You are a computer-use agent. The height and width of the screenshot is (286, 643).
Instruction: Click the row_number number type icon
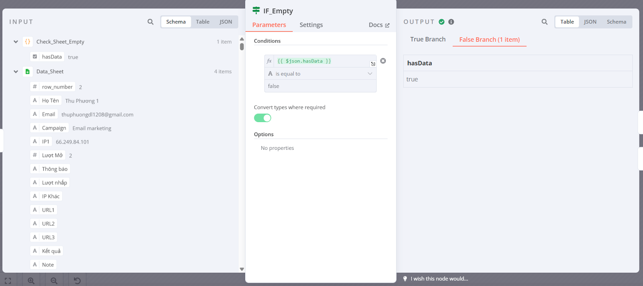pos(35,87)
